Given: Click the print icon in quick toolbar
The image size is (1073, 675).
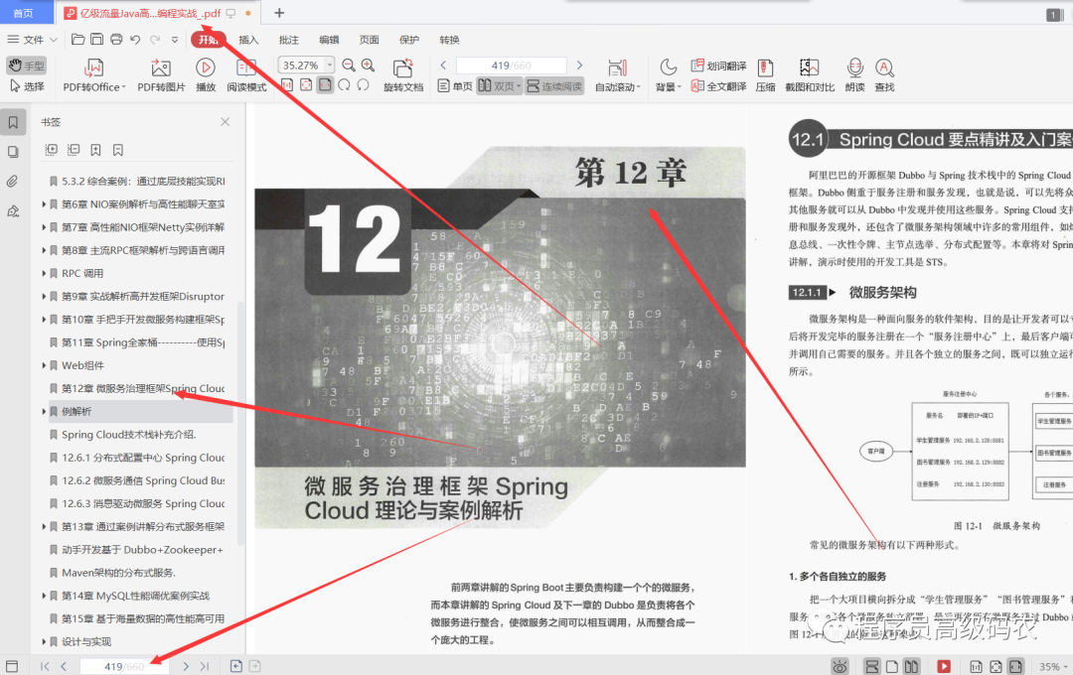Looking at the screenshot, I should (x=116, y=40).
